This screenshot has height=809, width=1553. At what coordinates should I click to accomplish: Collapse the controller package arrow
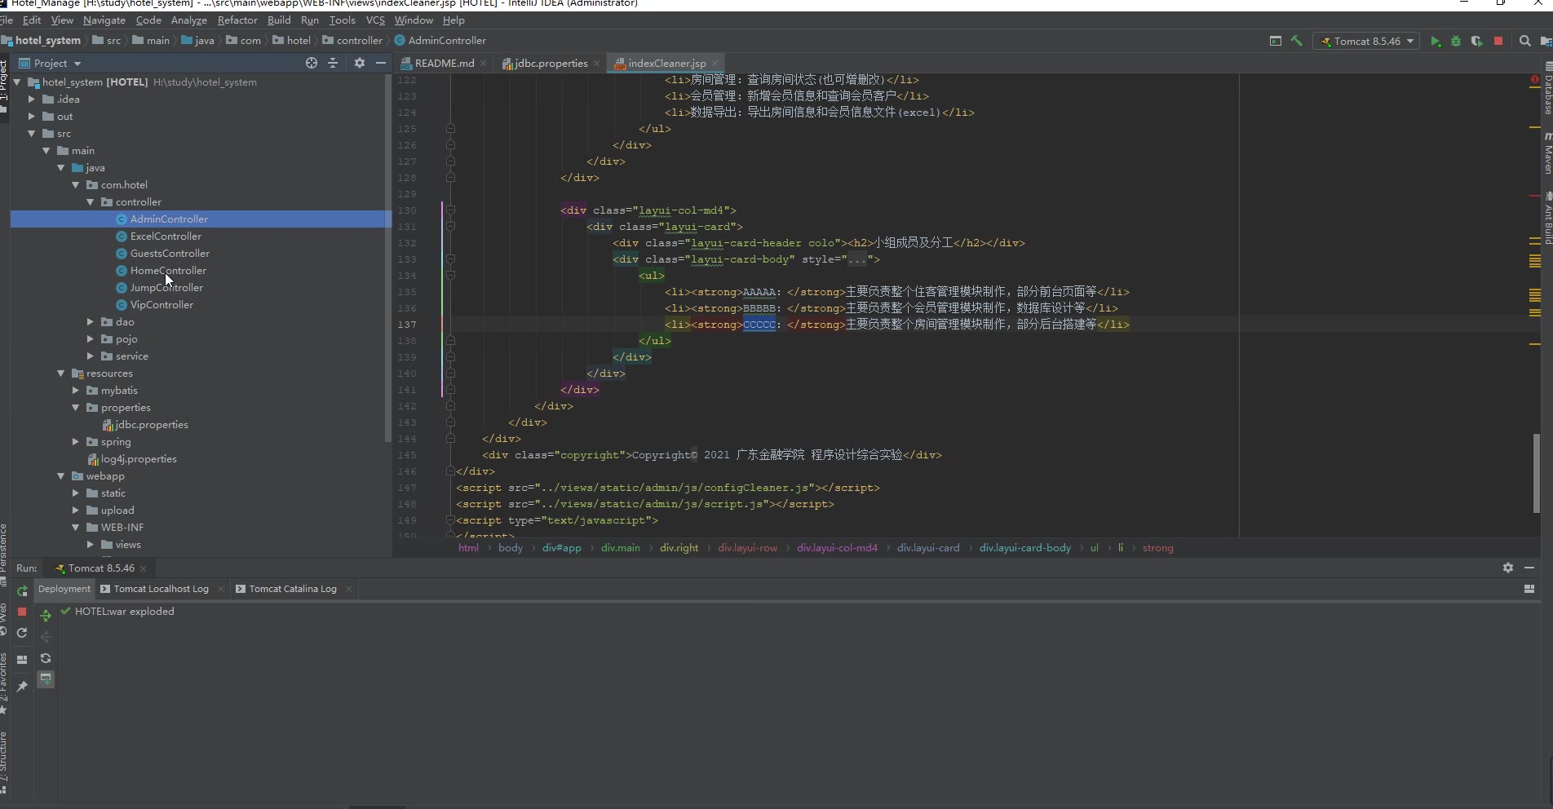click(x=91, y=202)
